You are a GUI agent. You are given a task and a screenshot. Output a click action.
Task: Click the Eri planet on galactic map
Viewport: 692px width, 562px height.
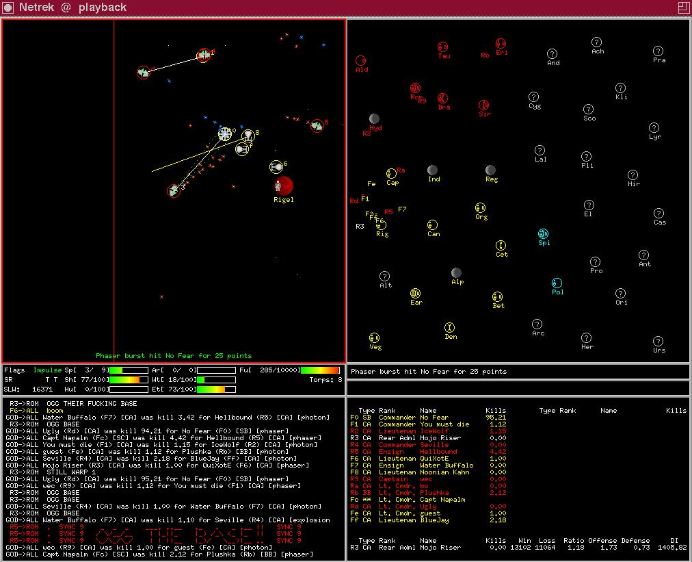click(x=501, y=43)
